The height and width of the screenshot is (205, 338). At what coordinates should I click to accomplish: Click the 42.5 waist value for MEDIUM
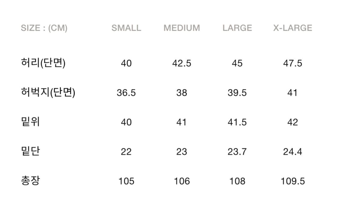(x=182, y=63)
